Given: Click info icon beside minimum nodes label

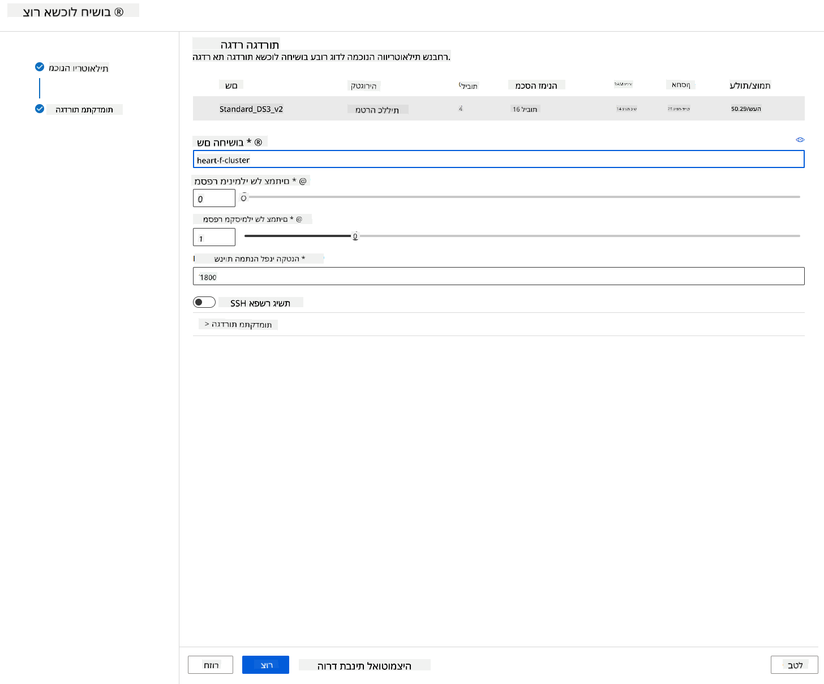Looking at the screenshot, I should 303,181.
